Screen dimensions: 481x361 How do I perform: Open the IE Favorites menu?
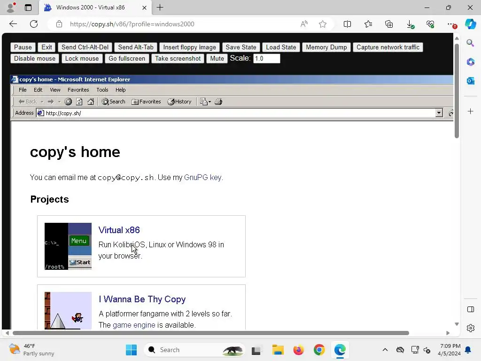[x=78, y=90]
